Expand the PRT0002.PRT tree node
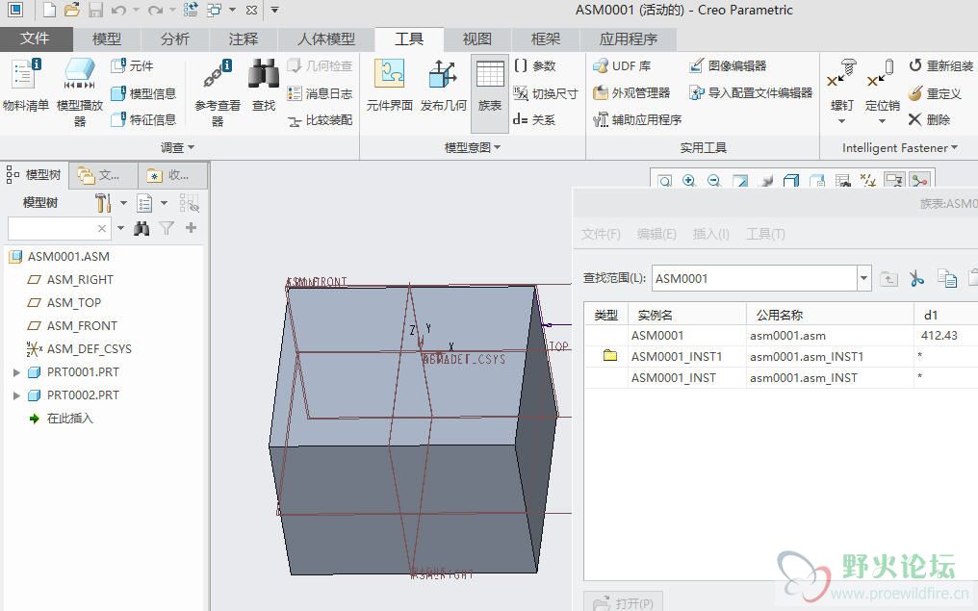 pyautogui.click(x=16, y=395)
